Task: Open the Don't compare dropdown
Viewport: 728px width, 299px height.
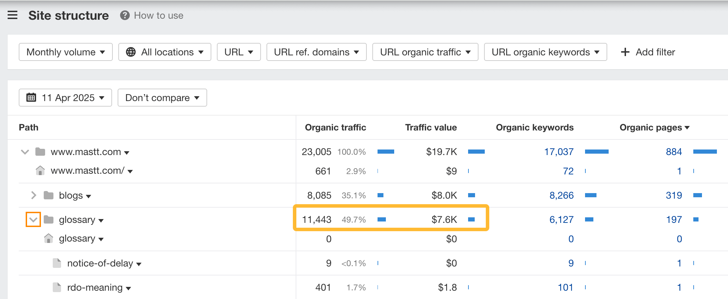Action: (162, 98)
